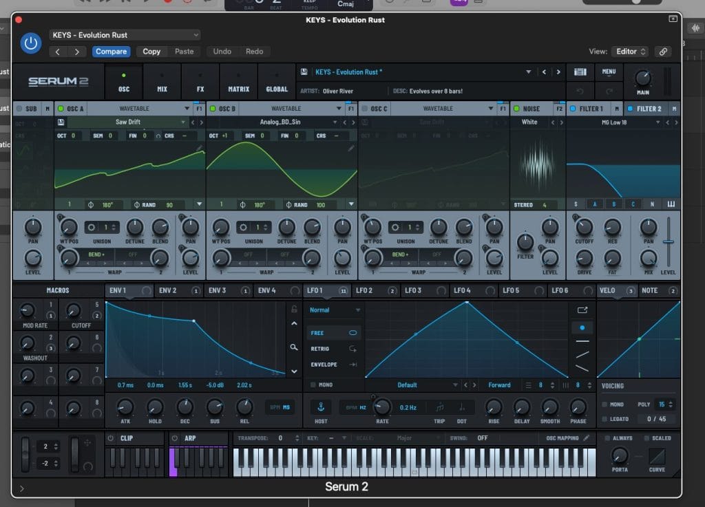Click the pitch bend wheel slider
Image resolution: width=705 pixels, height=507 pixels.
tap(25, 453)
